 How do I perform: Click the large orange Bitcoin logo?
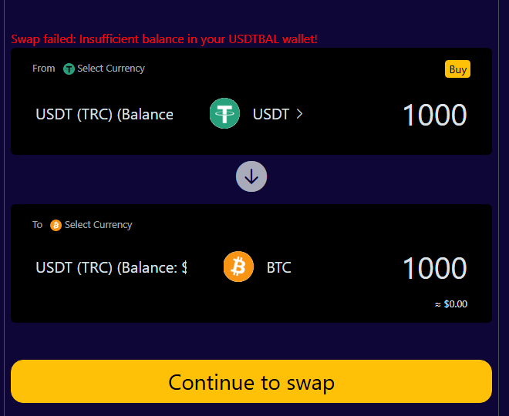point(238,267)
